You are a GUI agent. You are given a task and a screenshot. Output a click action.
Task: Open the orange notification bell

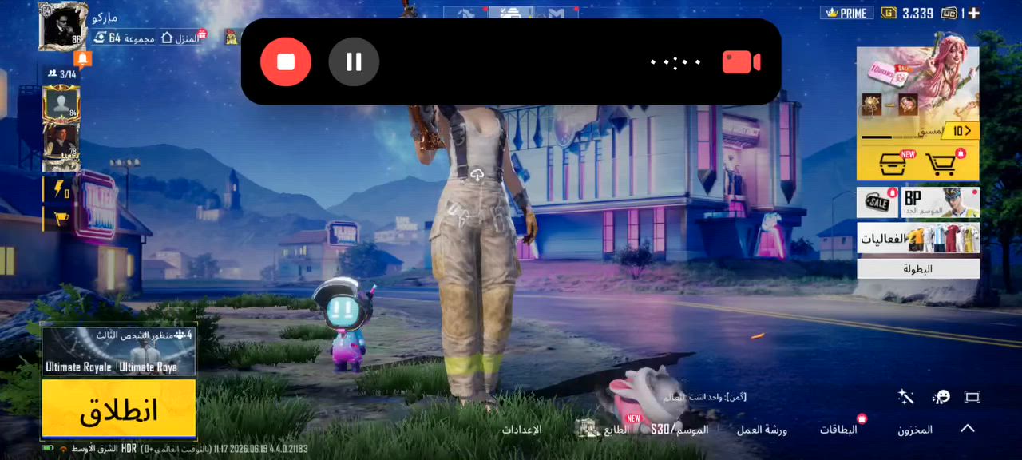click(83, 59)
